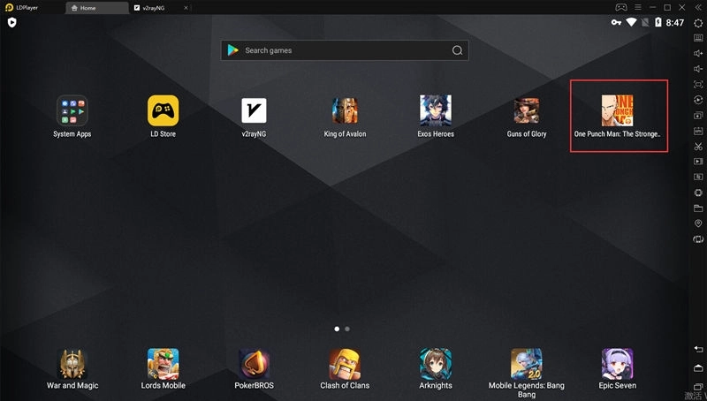The height and width of the screenshot is (401, 707).
Task: Open the multi-instance manager sidebar icon
Action: pos(698,116)
